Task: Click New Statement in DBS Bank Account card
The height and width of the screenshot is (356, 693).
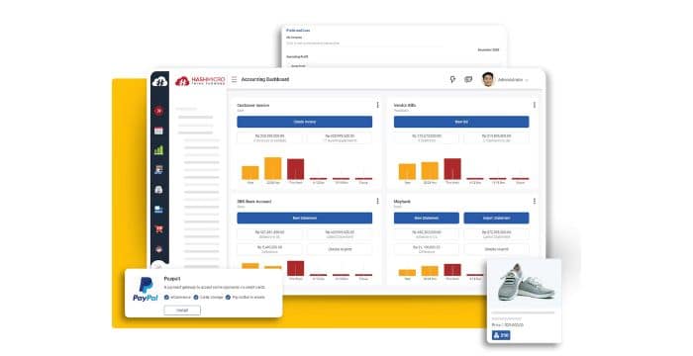Action: pos(305,219)
